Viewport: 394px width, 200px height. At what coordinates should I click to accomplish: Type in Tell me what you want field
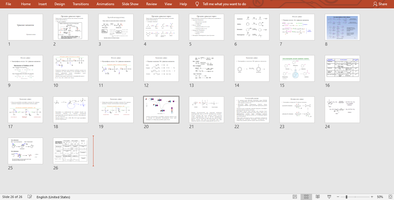coord(224,4)
